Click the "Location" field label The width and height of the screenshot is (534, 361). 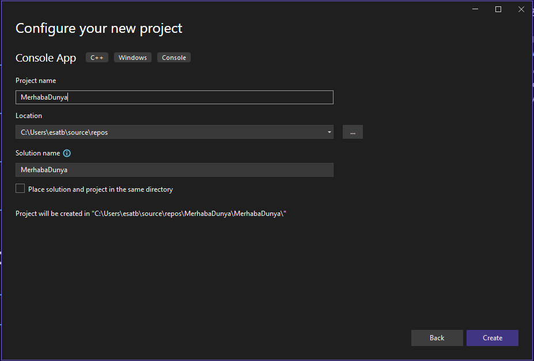pos(29,116)
